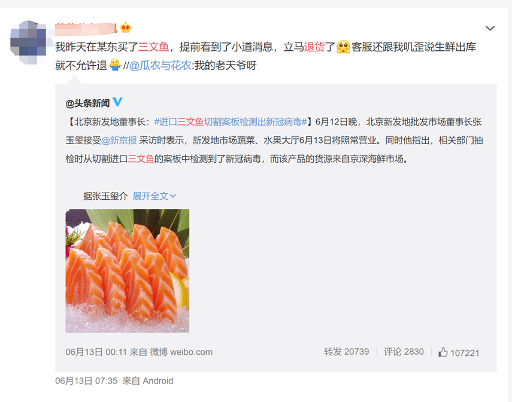Open the @瓜农与花农 mention

(x=160, y=66)
